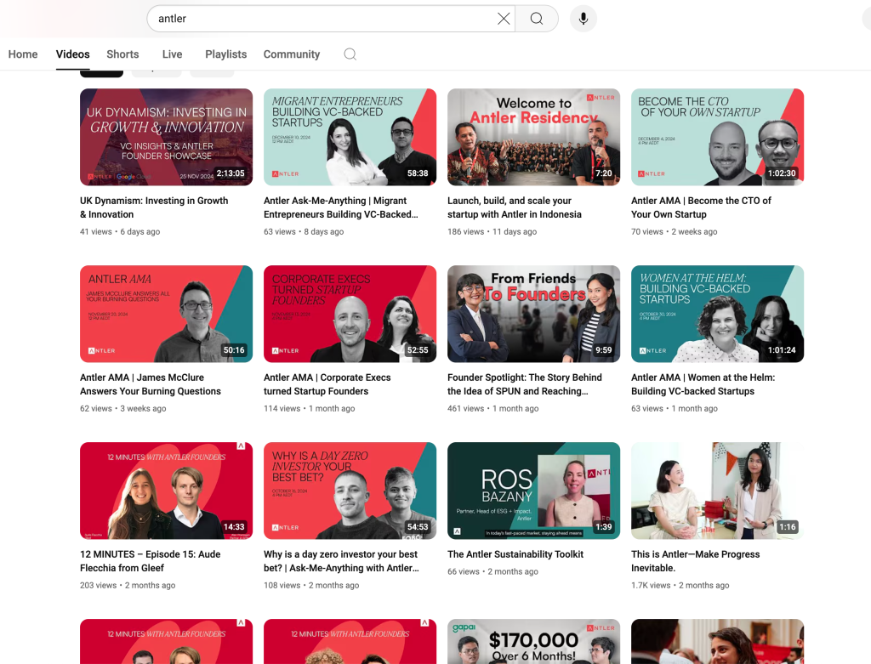Go to the Live tab
The width and height of the screenshot is (871, 664).
point(172,54)
